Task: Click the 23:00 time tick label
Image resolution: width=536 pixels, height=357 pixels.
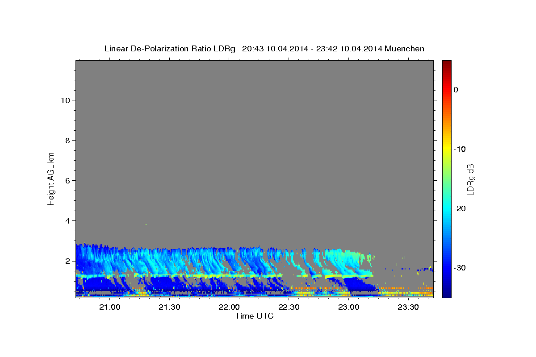Action: (349, 307)
